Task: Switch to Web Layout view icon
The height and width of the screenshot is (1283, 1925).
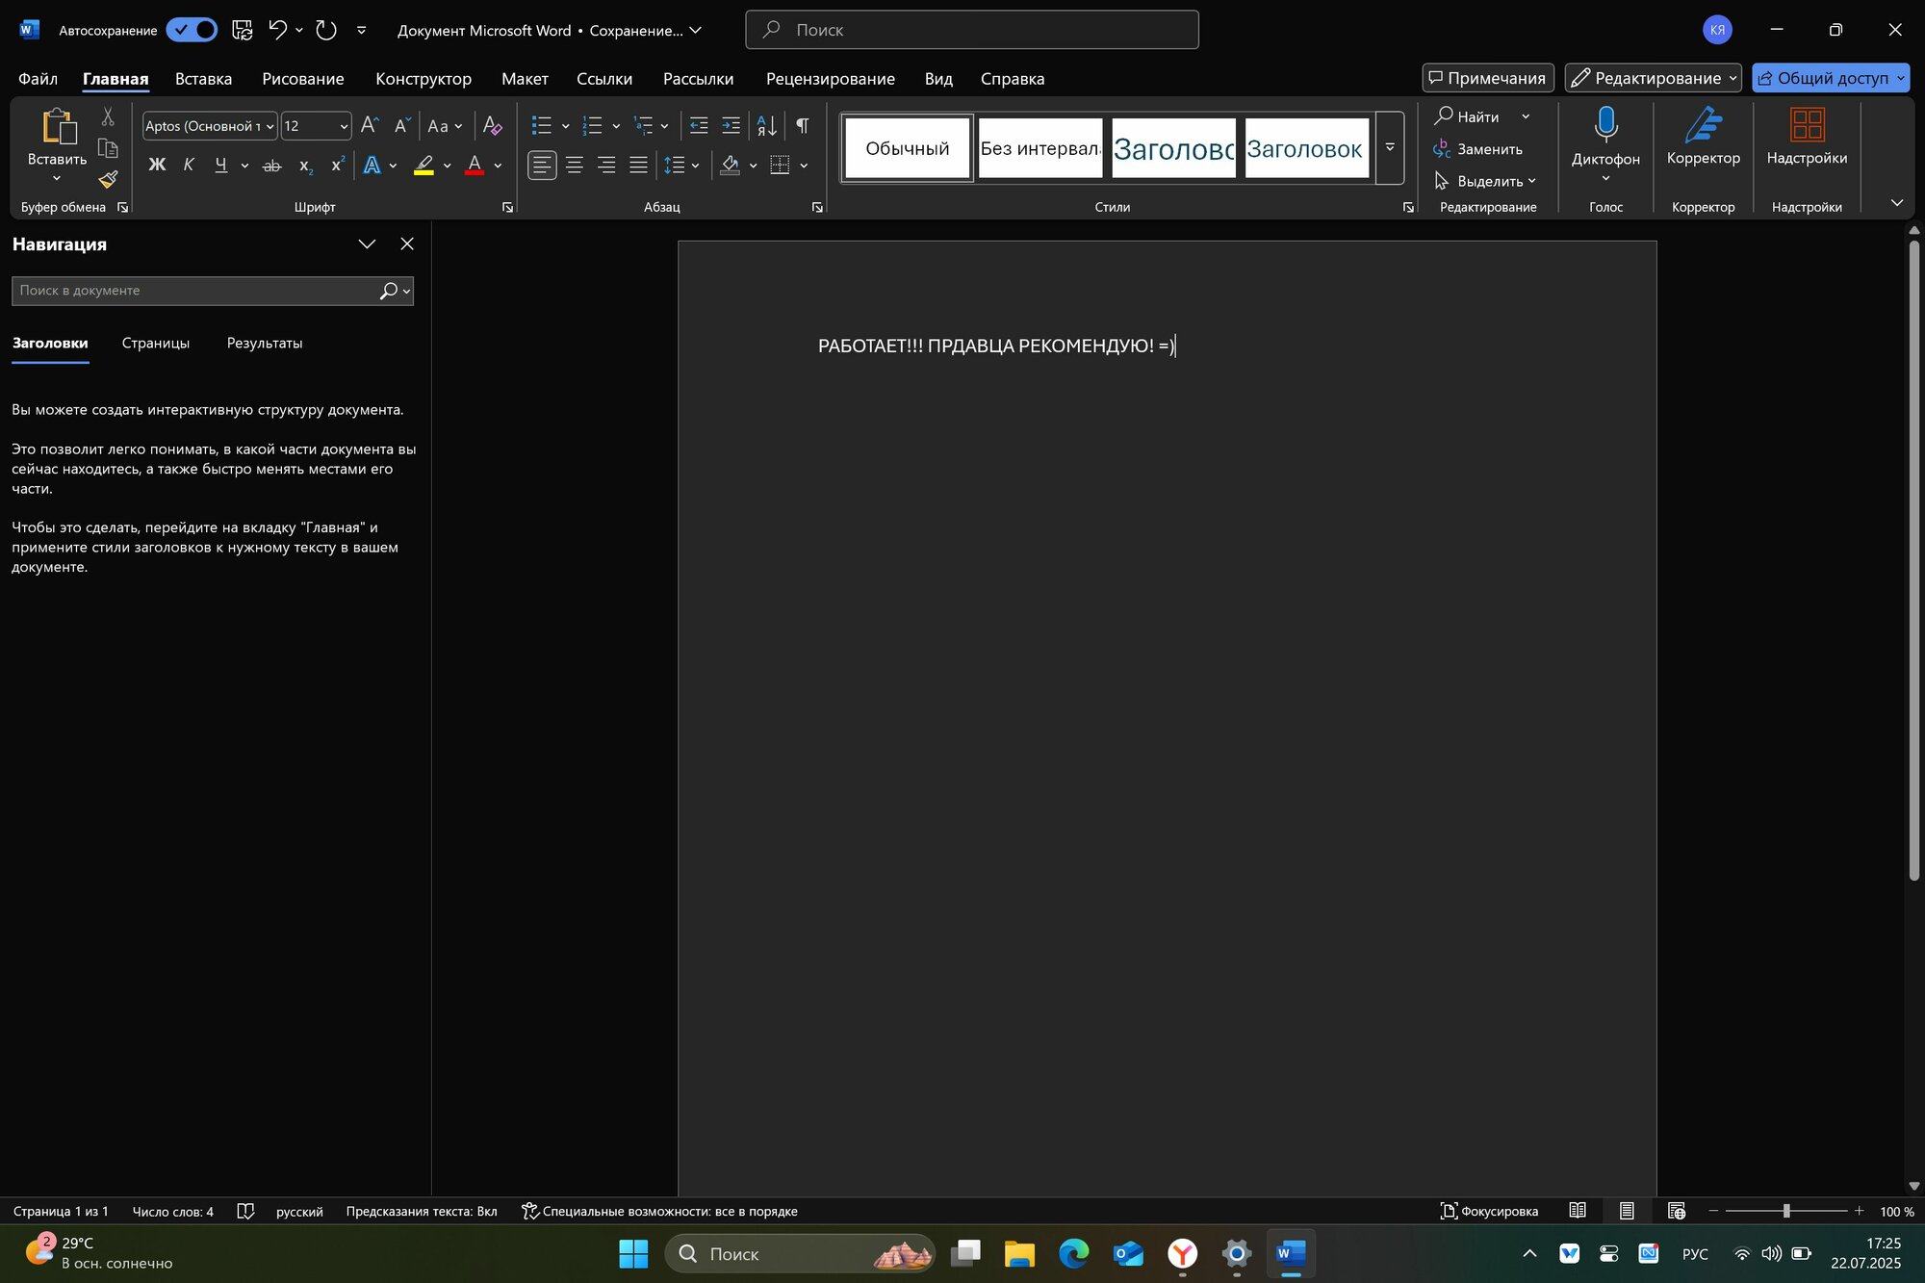Action: 1677,1211
